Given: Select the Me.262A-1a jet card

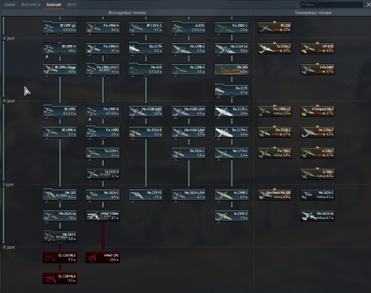Looking at the screenshot, I should (x=60, y=216).
